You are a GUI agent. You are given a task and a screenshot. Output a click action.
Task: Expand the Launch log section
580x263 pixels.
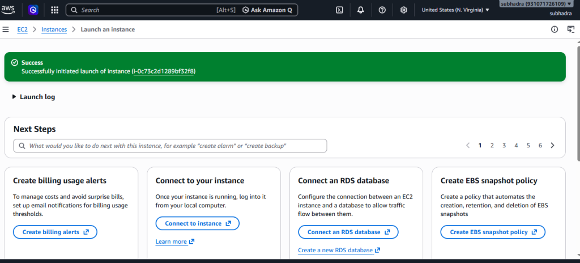[x=33, y=97]
